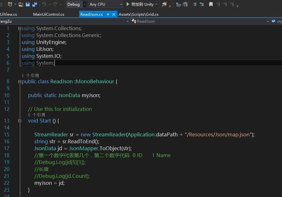Screen dimensions: 282x197
Task: Click the Save file icon
Action: [27, 4]
